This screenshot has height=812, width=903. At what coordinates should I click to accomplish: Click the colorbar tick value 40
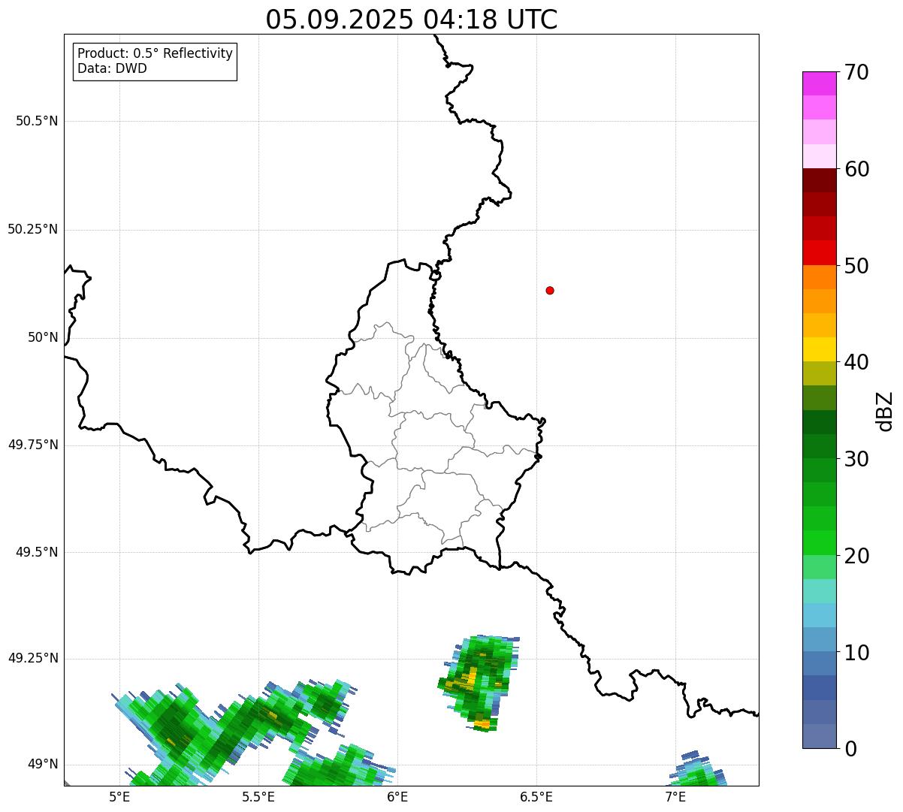[856, 362]
